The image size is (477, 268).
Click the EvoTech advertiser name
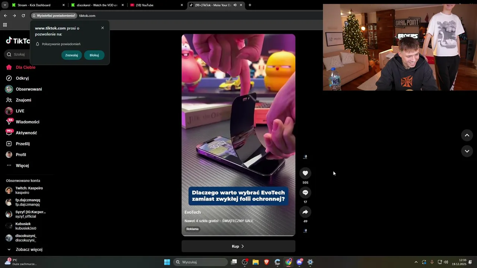click(193, 212)
